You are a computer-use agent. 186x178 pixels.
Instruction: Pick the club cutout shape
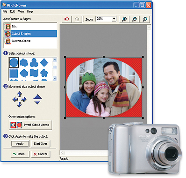(x=34, y=62)
